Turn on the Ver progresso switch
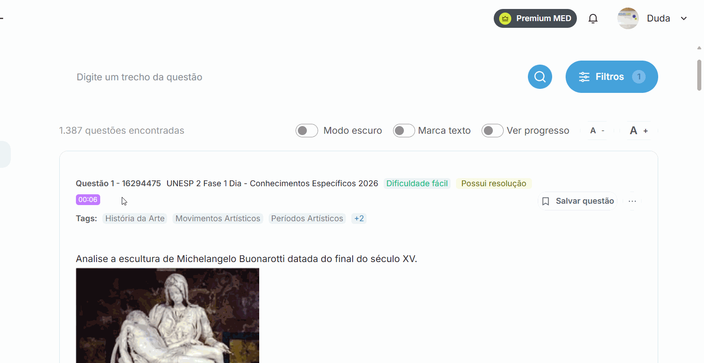 point(492,131)
